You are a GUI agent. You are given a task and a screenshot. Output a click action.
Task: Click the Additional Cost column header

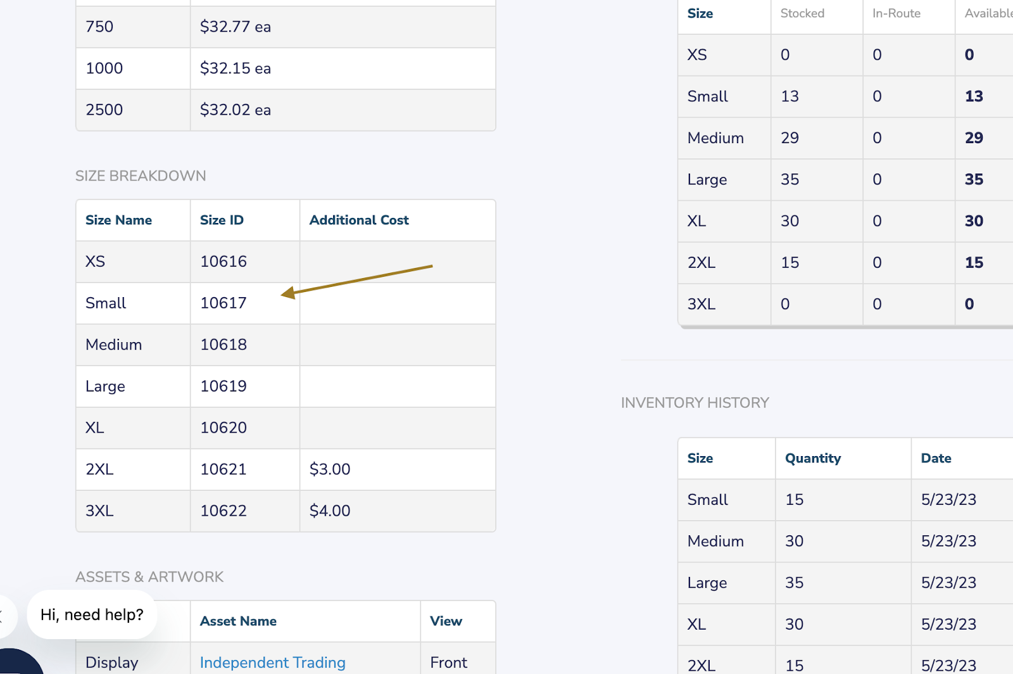tap(359, 220)
